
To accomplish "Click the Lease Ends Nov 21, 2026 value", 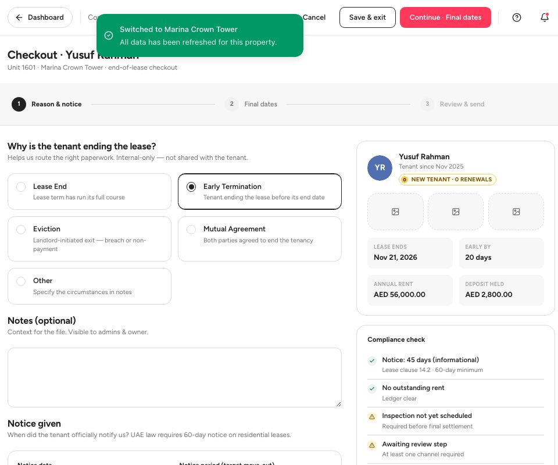I will tap(395, 257).
